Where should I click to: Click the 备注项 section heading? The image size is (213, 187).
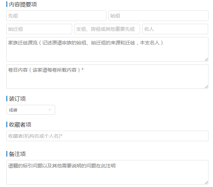pos(17,154)
